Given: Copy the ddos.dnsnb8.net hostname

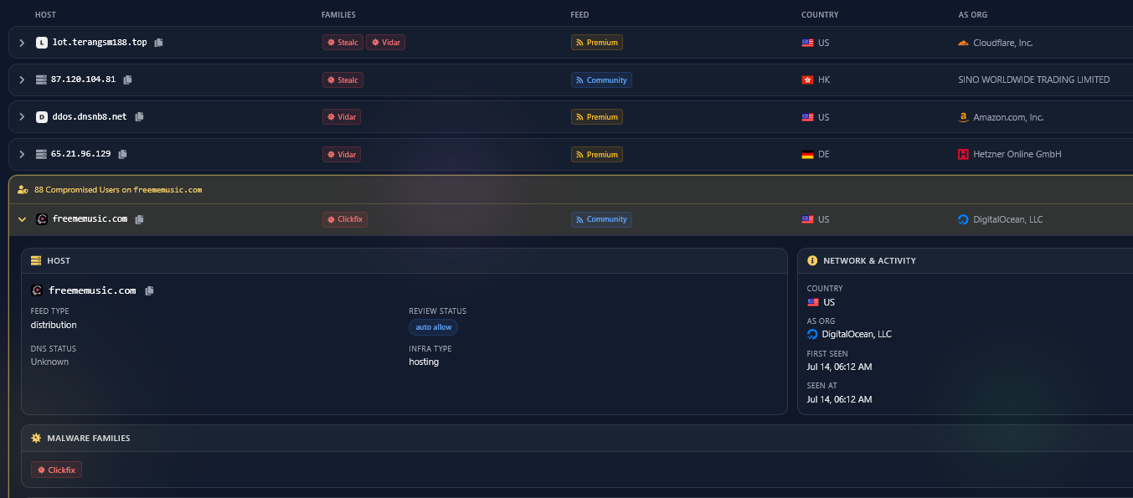Looking at the screenshot, I should (x=139, y=117).
